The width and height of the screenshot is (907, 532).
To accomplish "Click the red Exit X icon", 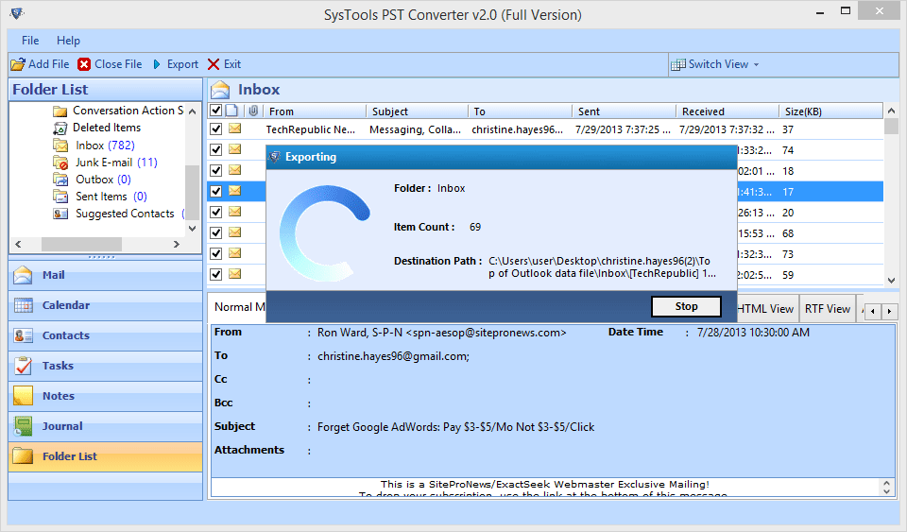I will click(x=214, y=64).
